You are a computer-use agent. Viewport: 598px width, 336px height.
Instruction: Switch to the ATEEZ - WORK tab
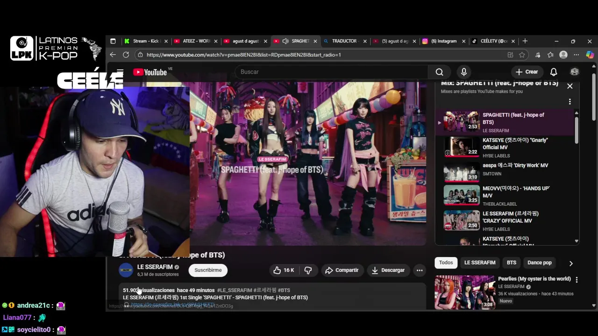pyautogui.click(x=195, y=41)
